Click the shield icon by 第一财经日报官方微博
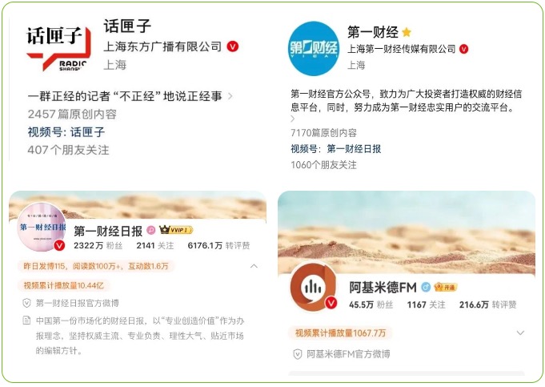The image size is (545, 387). tap(26, 303)
